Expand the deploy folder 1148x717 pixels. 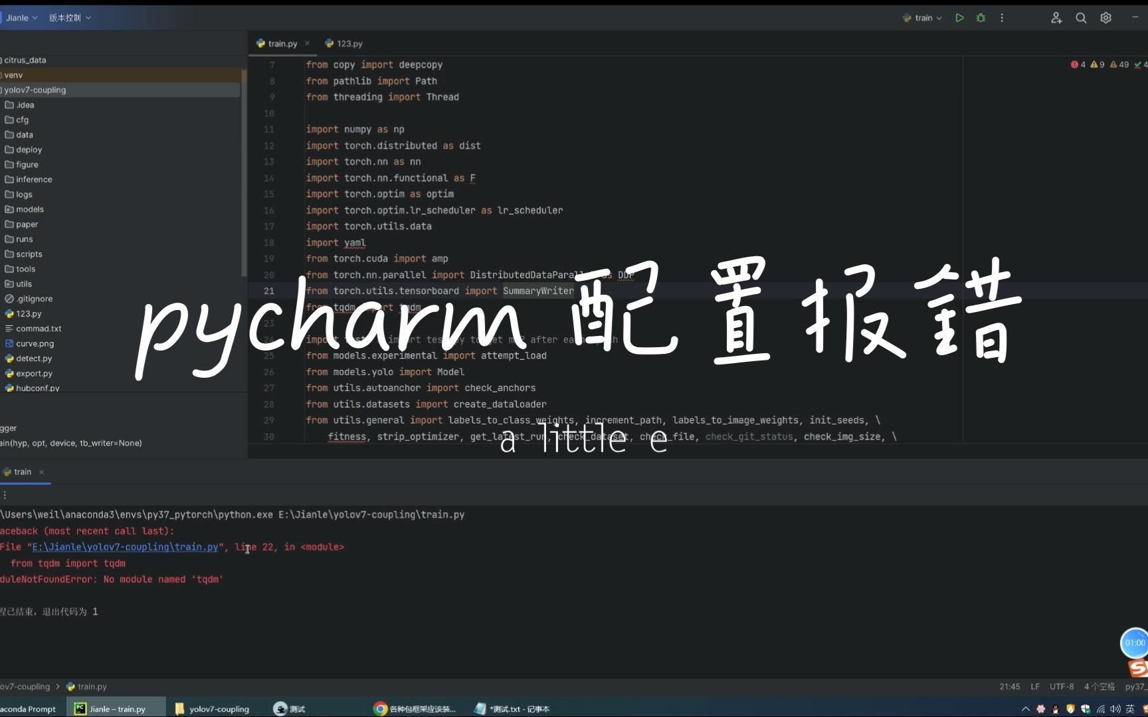[x=23, y=150]
